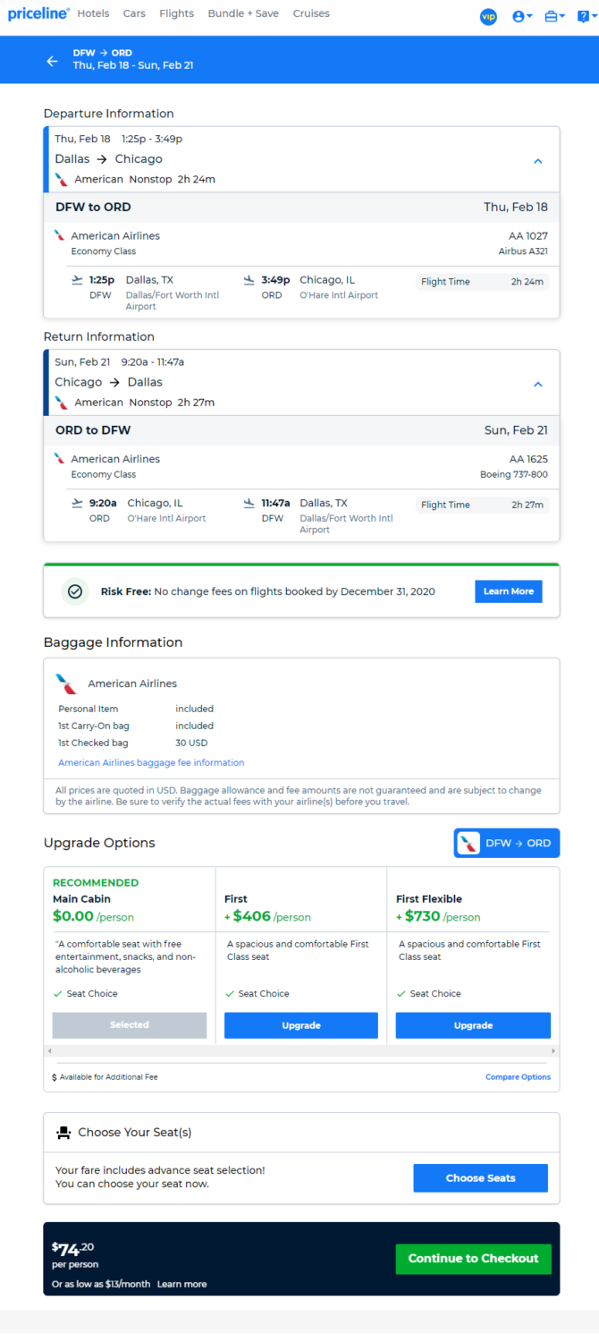599x1334 pixels.
Task: Click the American Airlines icon in ORD to DFW details
Action: (x=60, y=459)
